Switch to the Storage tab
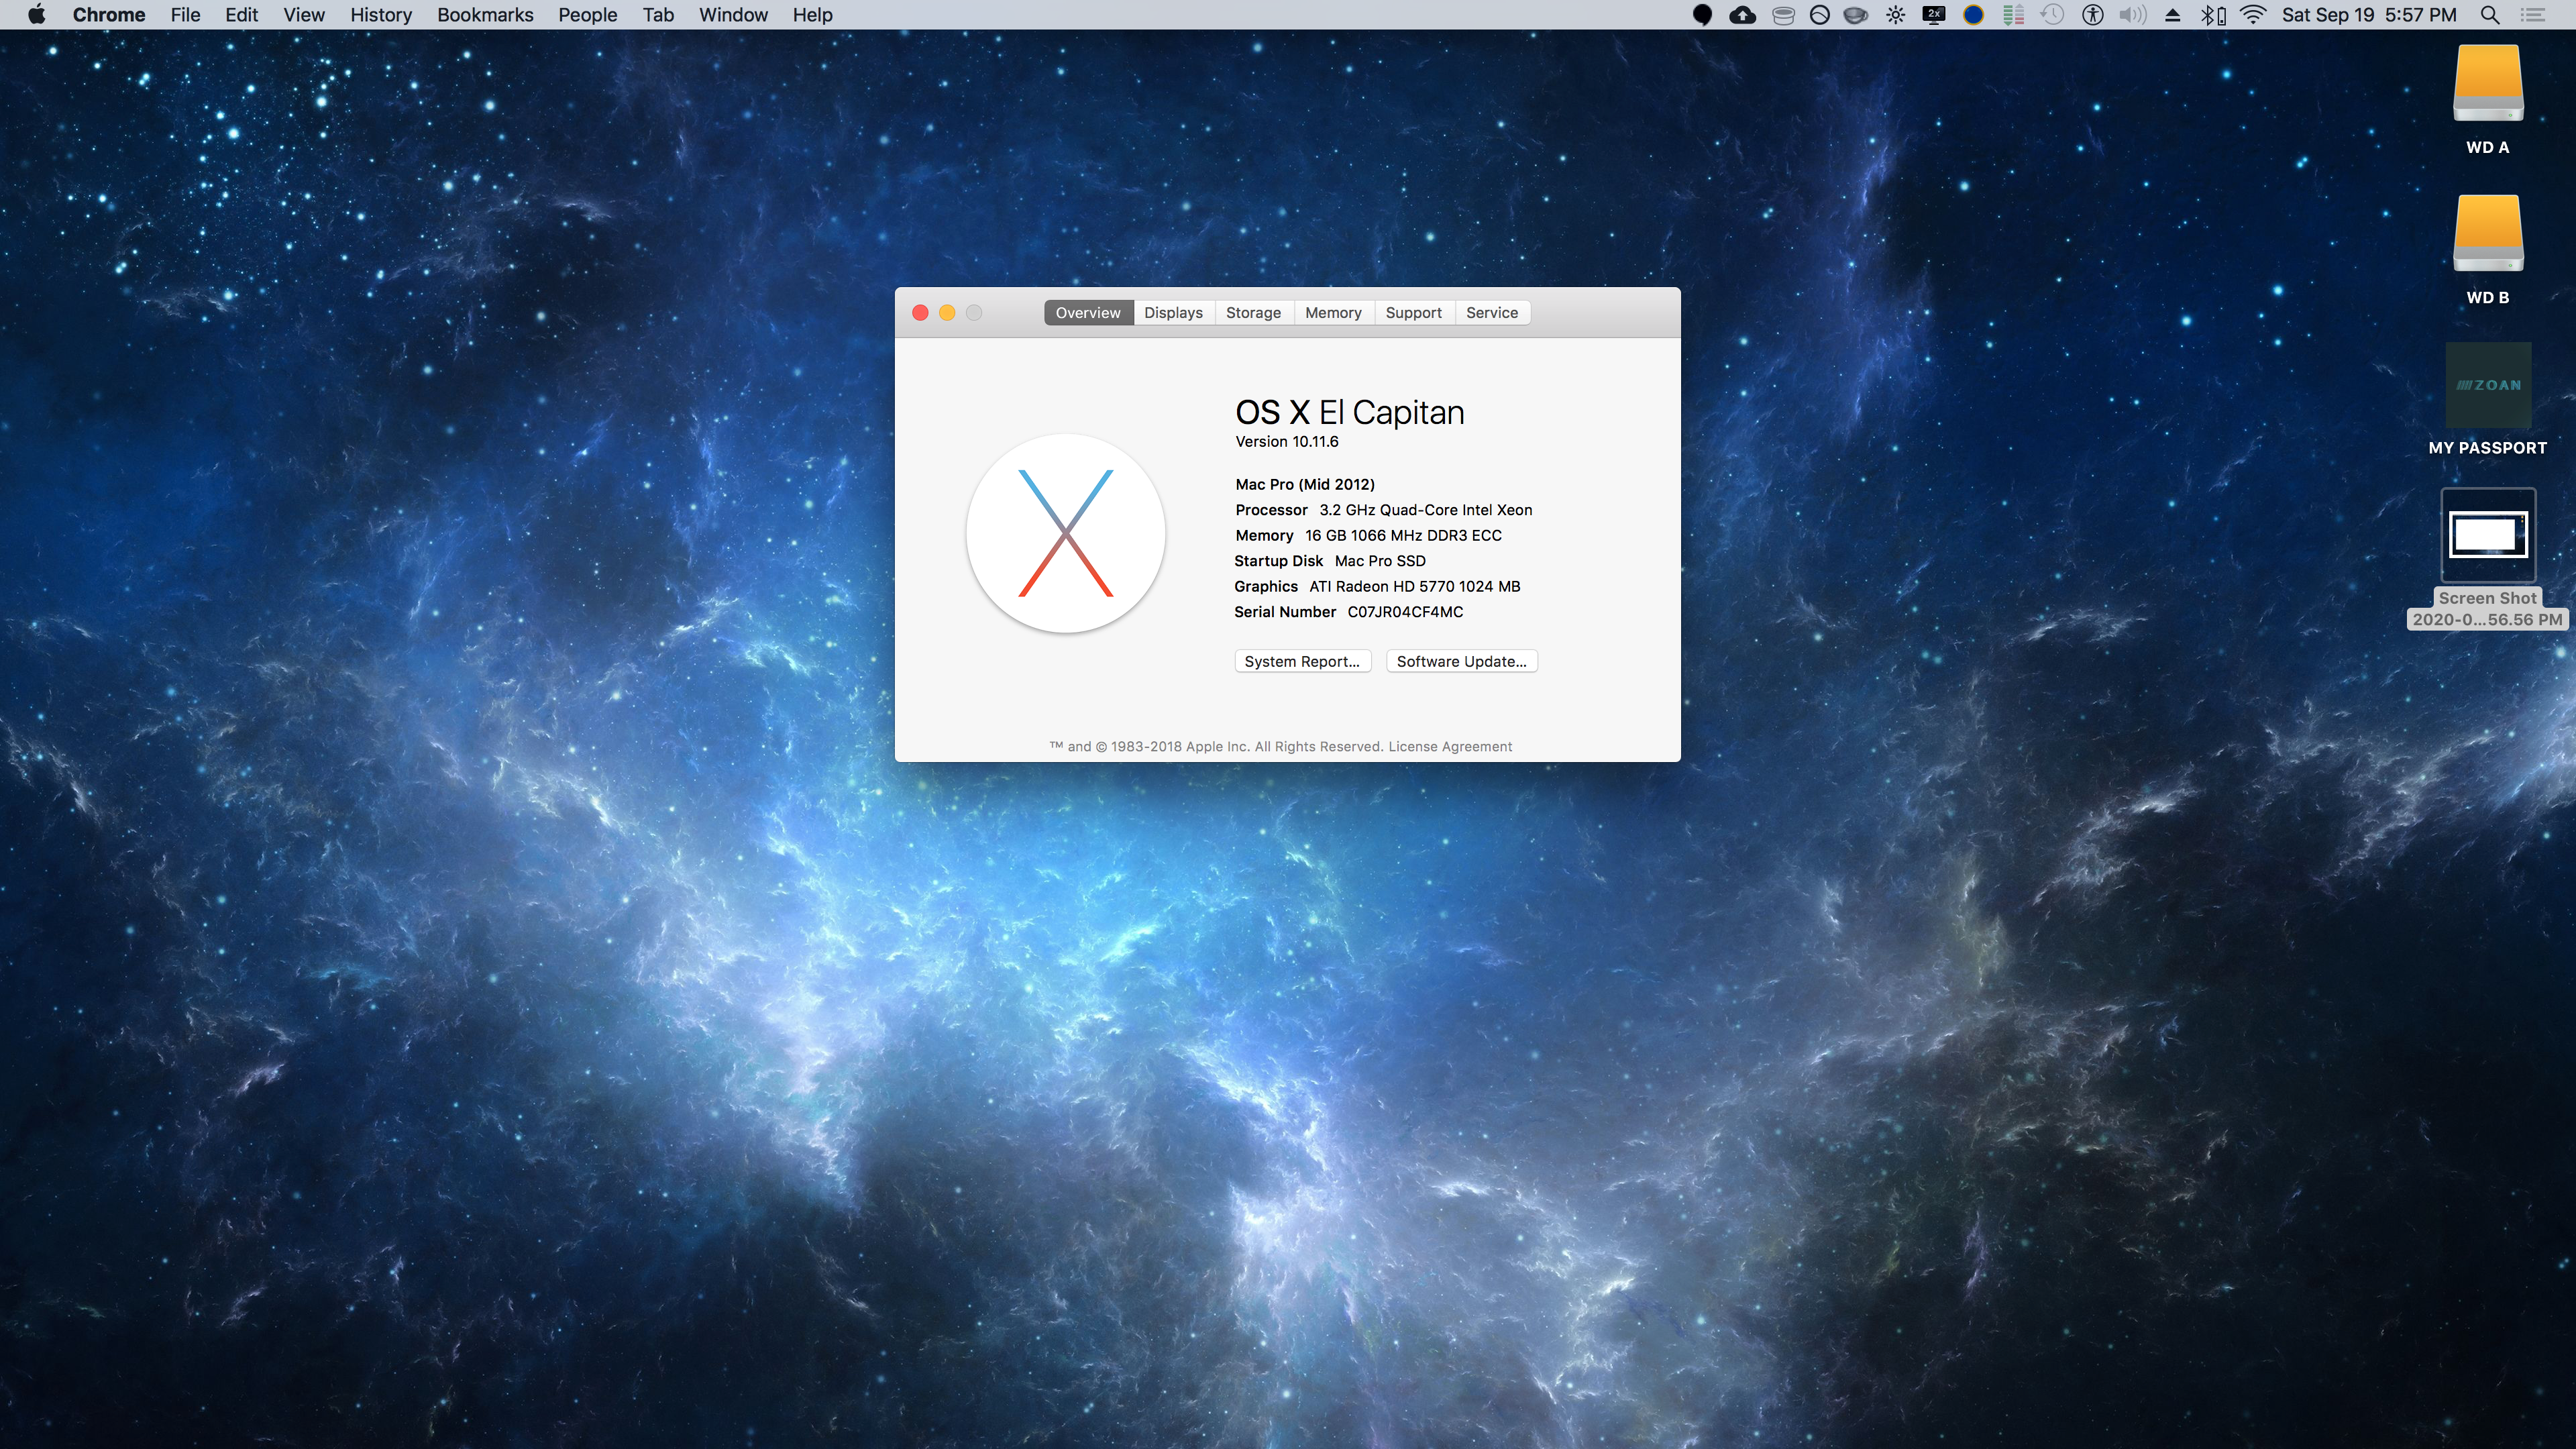 tap(1253, 313)
